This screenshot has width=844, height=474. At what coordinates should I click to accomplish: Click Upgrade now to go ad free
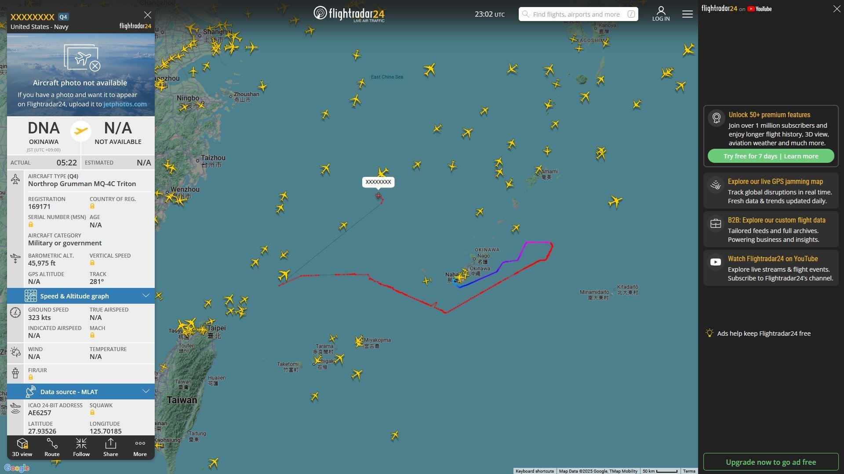[771, 462]
